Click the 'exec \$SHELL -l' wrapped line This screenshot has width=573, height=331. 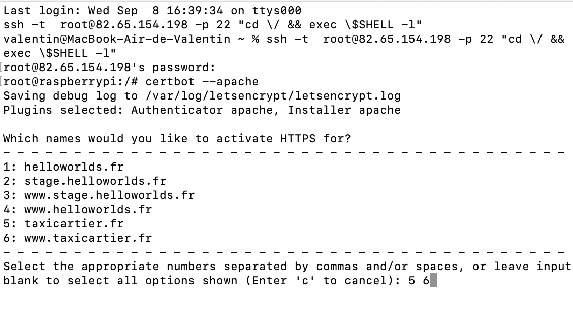60,53
